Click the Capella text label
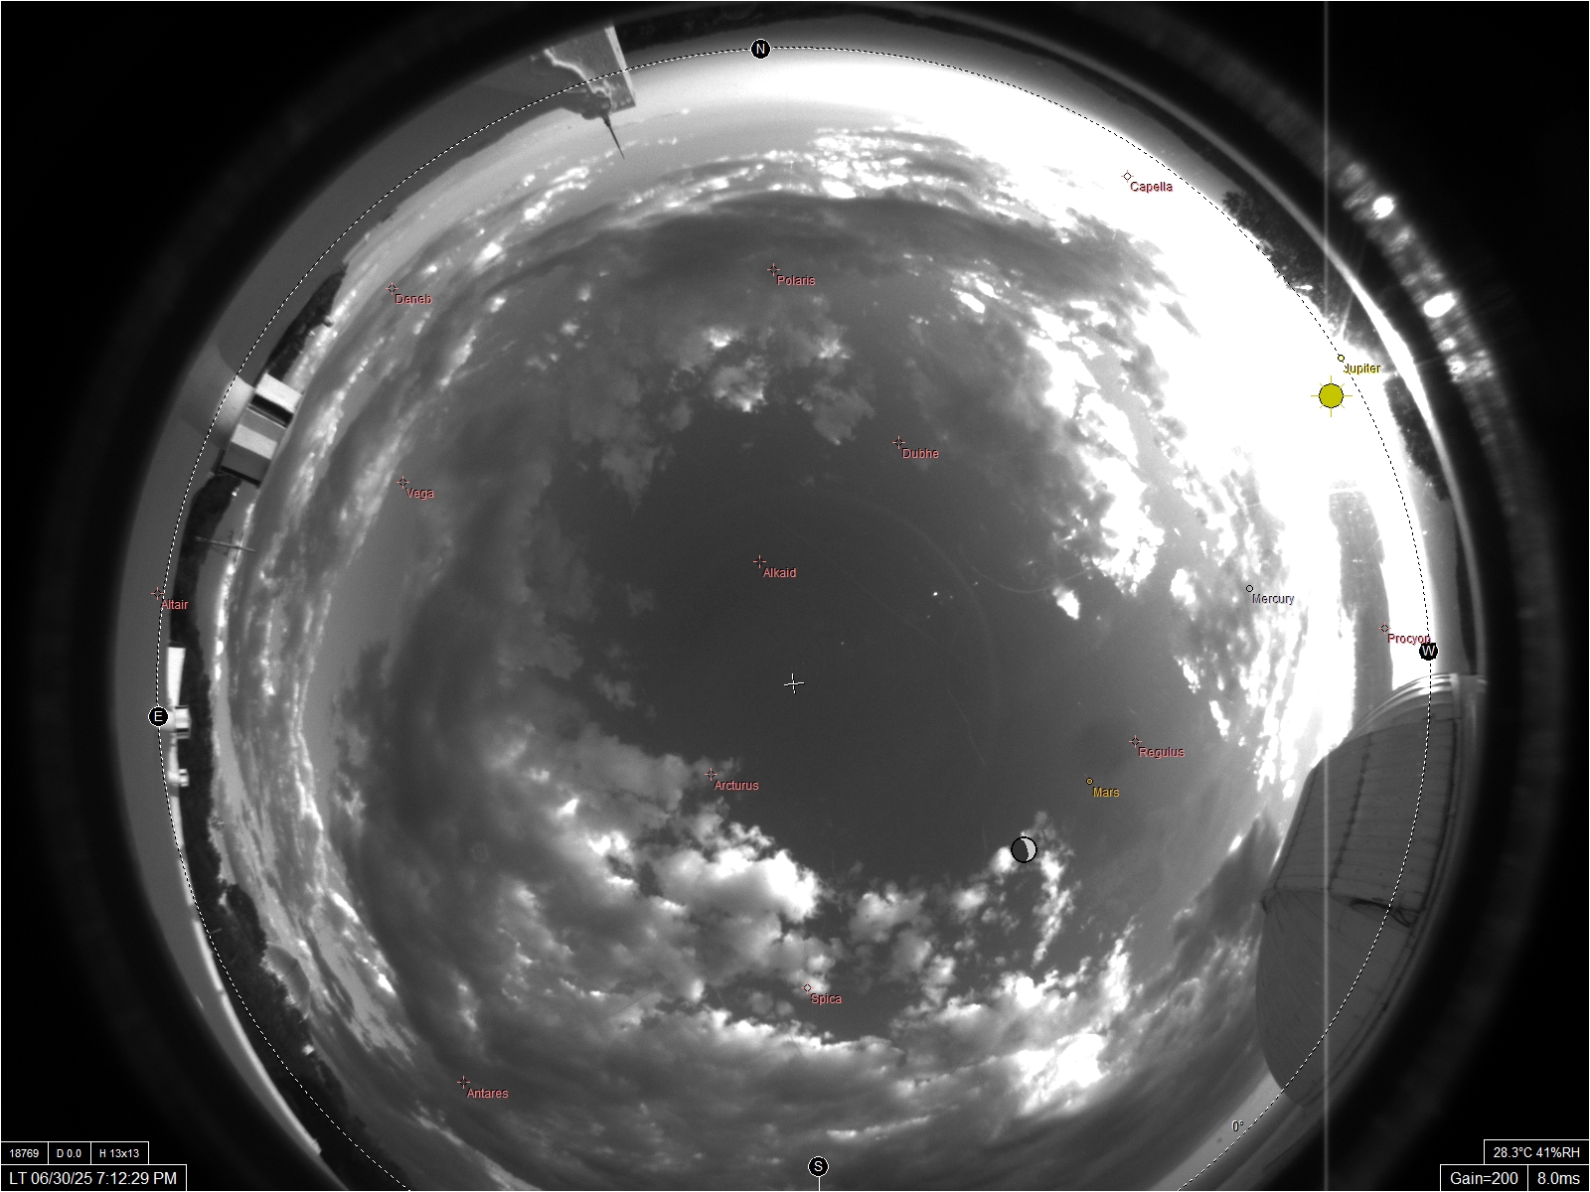 (1152, 187)
